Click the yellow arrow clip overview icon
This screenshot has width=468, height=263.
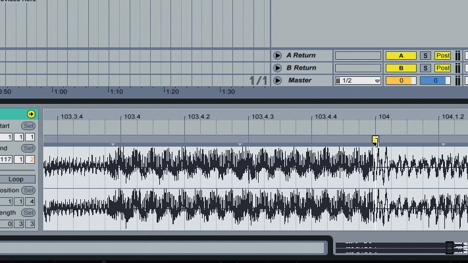pyautogui.click(x=31, y=114)
